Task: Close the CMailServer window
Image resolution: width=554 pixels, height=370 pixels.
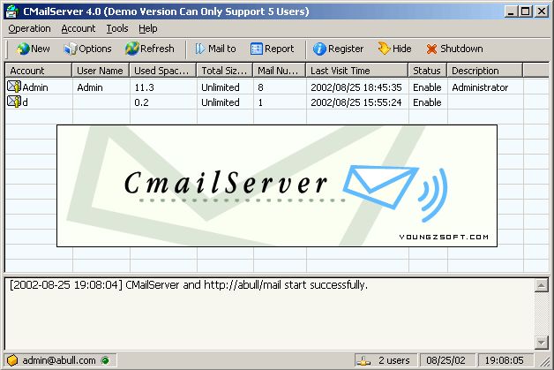Action: 541,11
